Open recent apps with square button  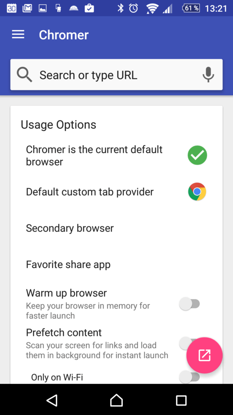(x=181, y=400)
